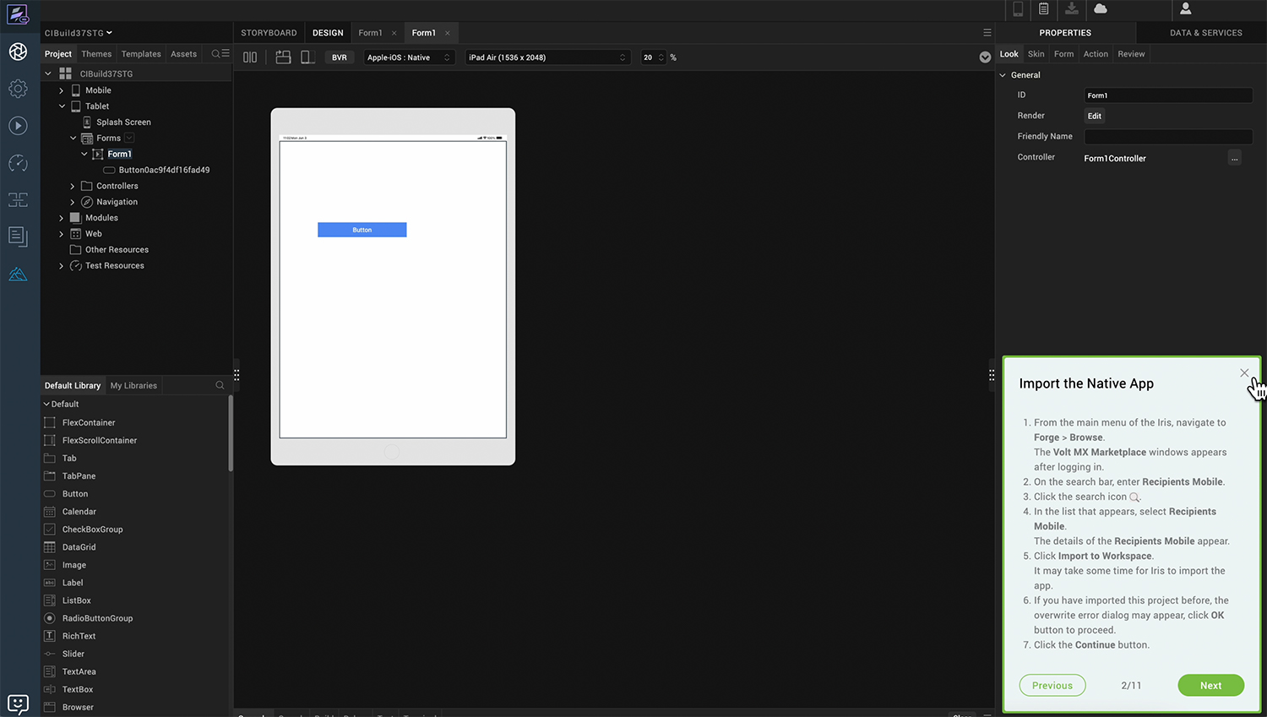Select Splash Screen in project tree

[x=123, y=122]
